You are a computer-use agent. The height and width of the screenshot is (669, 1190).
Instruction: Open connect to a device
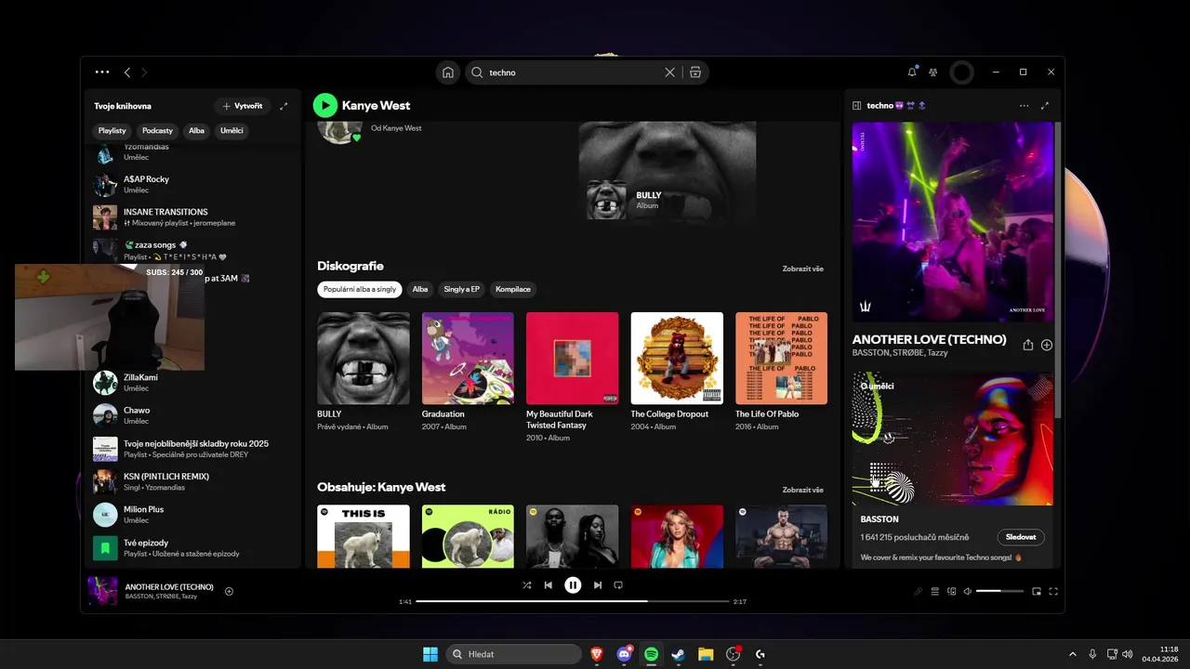tap(952, 591)
